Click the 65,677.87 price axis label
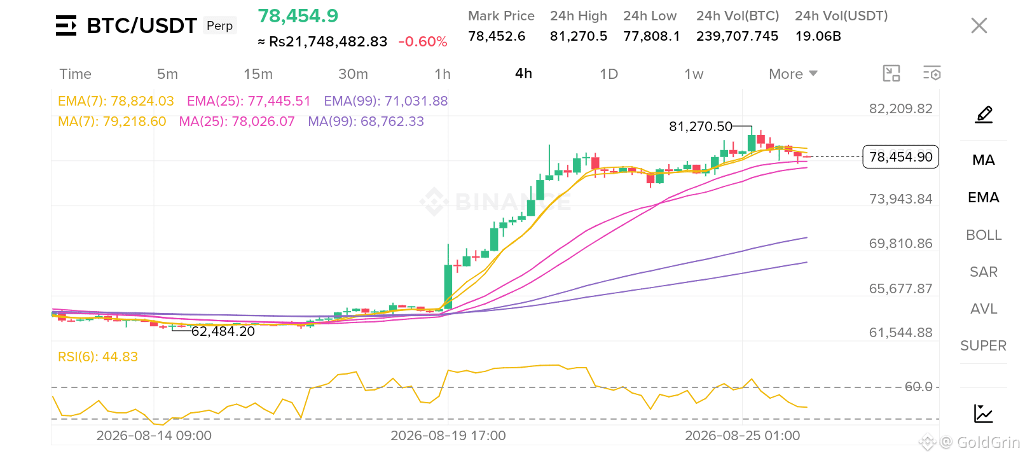Image resolution: width=1025 pixels, height=458 pixels. [x=901, y=289]
